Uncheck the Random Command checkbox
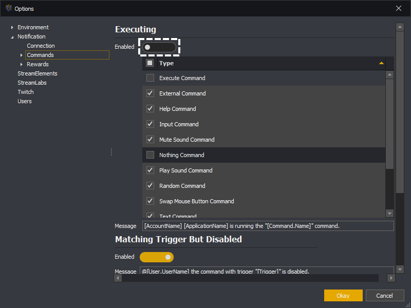The width and height of the screenshot is (411, 308). (150, 186)
